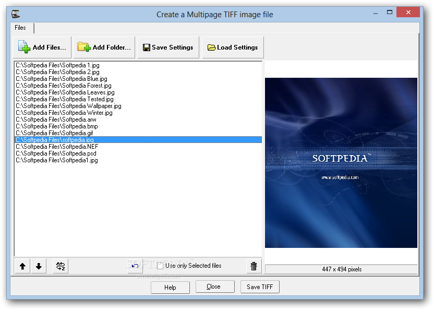Screen dimensions: 434x310
Task: Click the undo rotate arrow icon
Action: coord(135,266)
